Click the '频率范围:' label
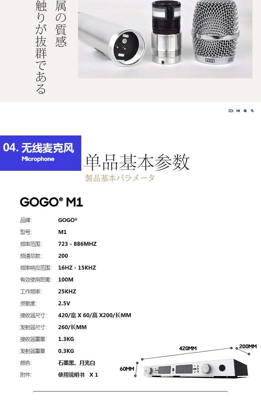The width and height of the screenshot is (261, 412). (31, 244)
